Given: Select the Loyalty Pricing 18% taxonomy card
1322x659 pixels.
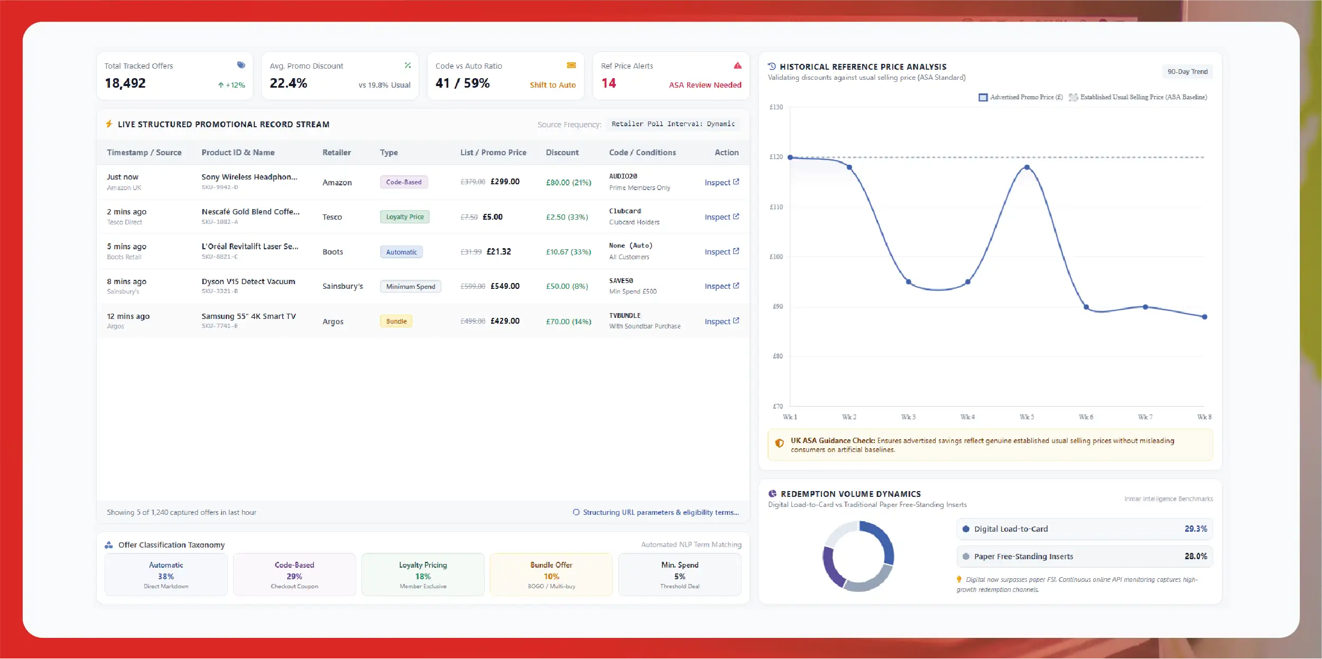Looking at the screenshot, I should click(x=423, y=575).
